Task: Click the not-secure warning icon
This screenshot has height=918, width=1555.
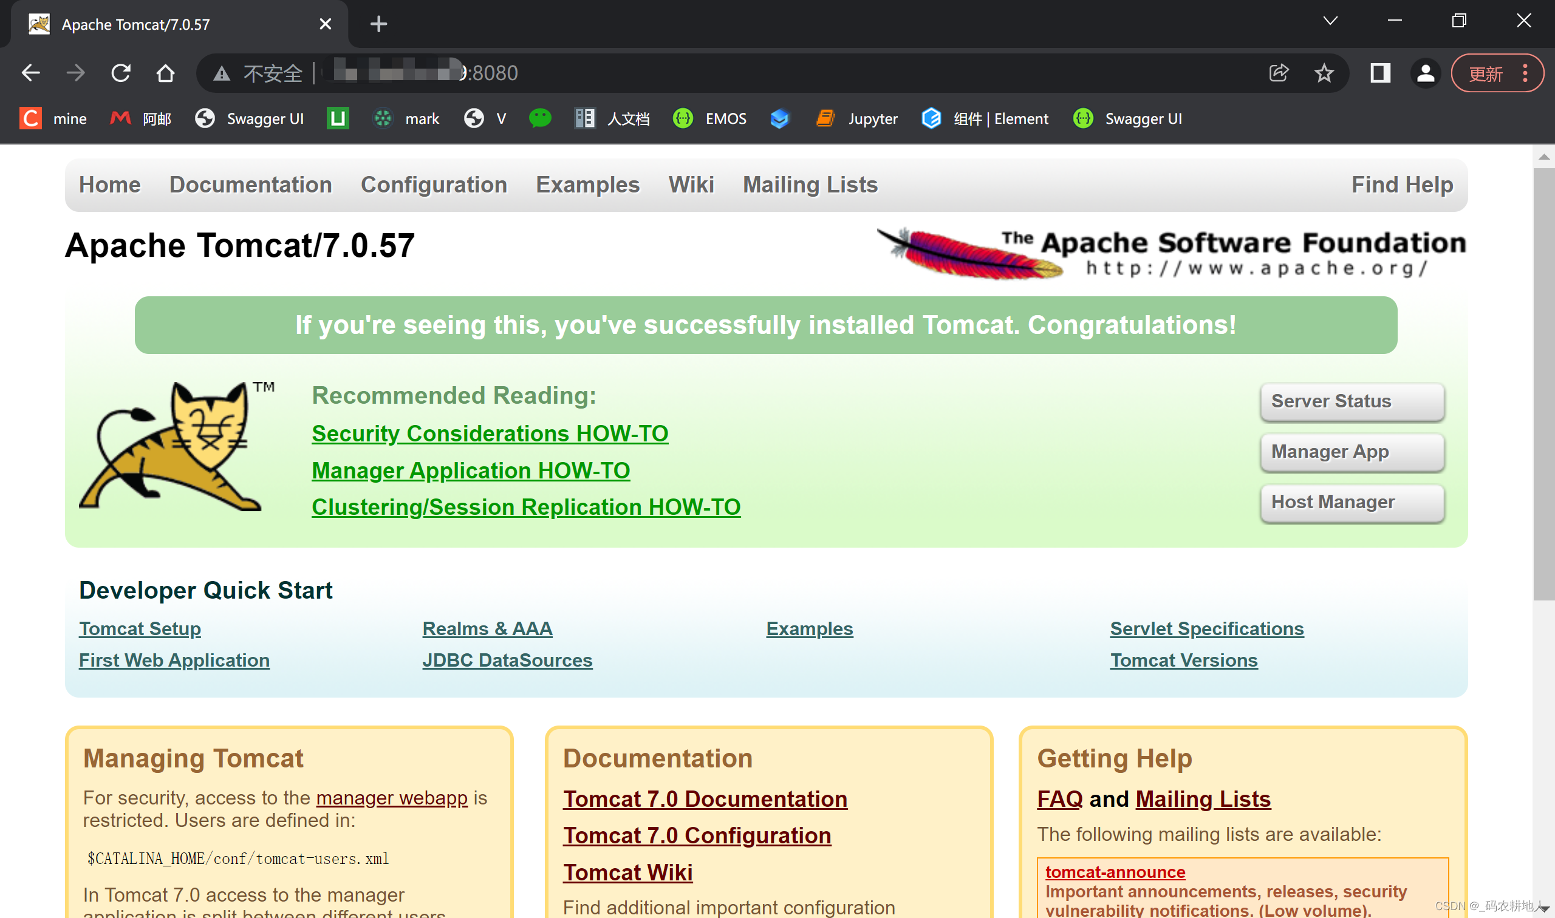Action: 222,73
